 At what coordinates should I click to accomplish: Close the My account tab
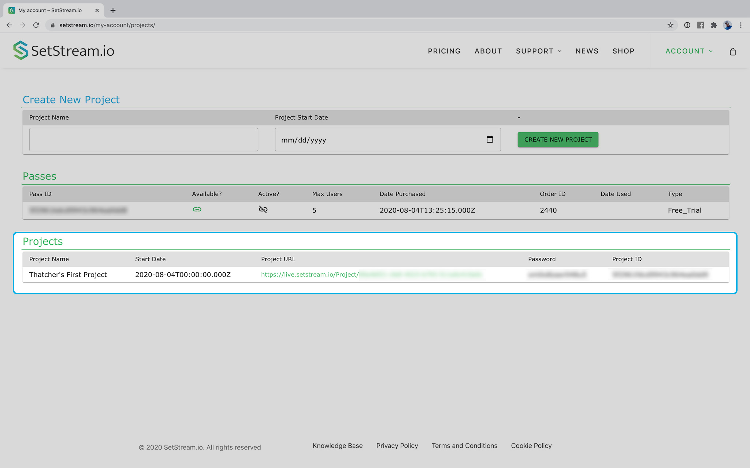(x=97, y=10)
